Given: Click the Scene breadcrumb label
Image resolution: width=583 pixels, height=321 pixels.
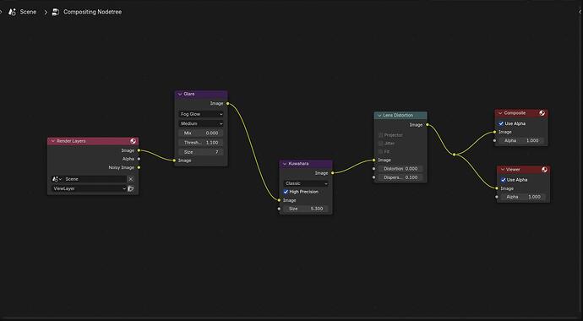Looking at the screenshot, I should [28, 12].
